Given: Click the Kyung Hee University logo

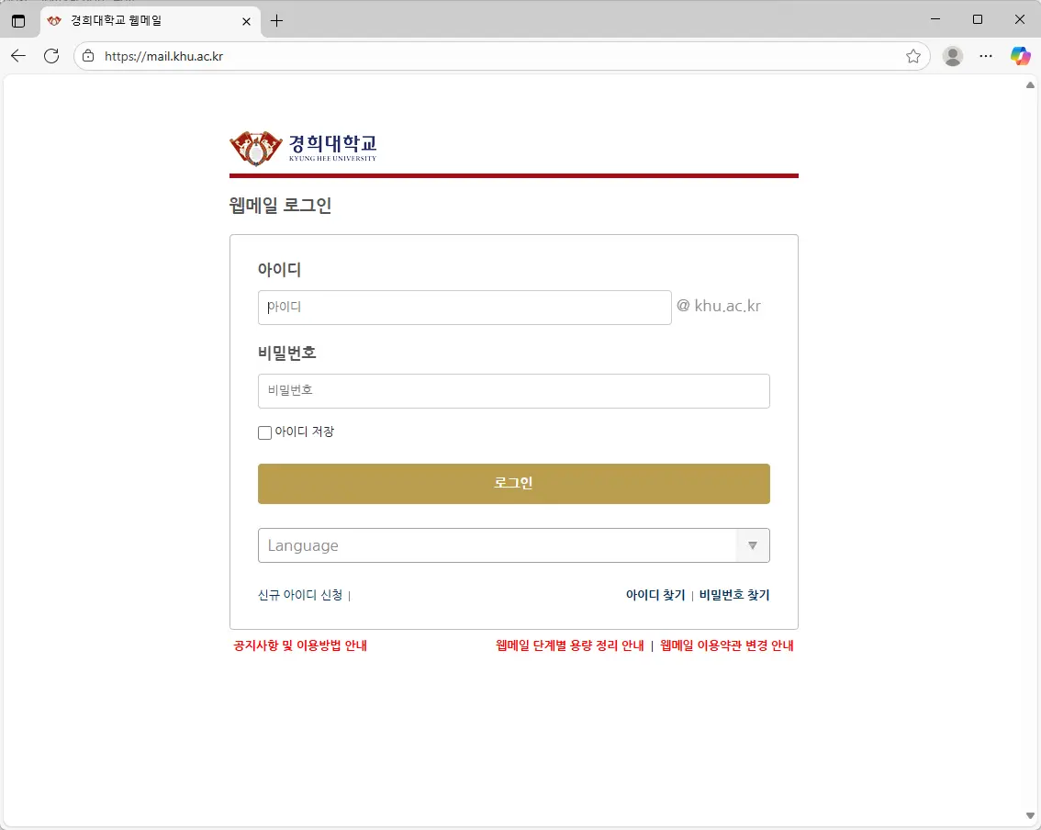Looking at the screenshot, I should click(x=303, y=148).
